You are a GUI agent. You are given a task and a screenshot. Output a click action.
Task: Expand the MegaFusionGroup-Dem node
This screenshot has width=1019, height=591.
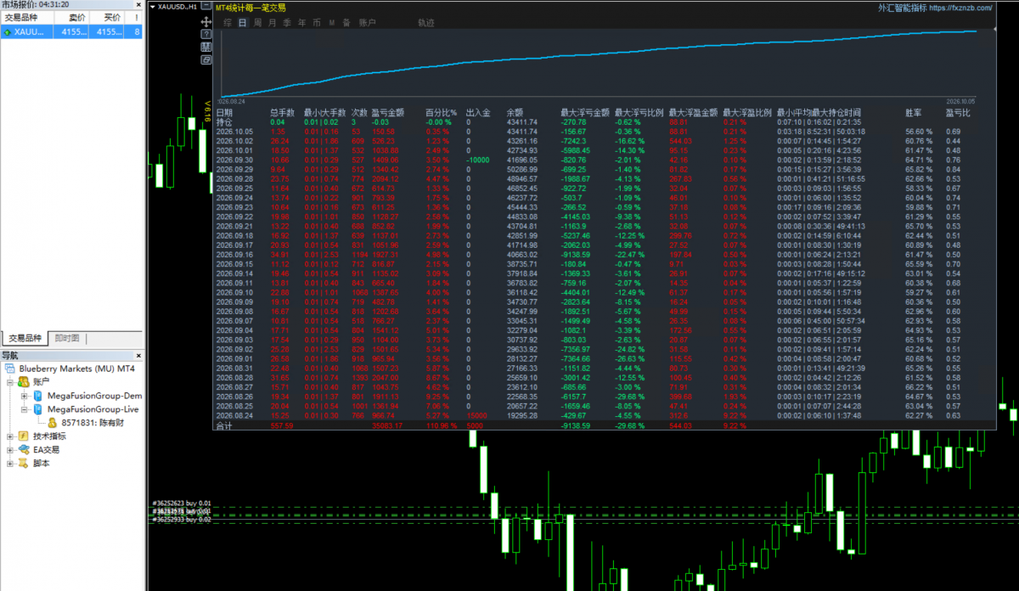25,397
